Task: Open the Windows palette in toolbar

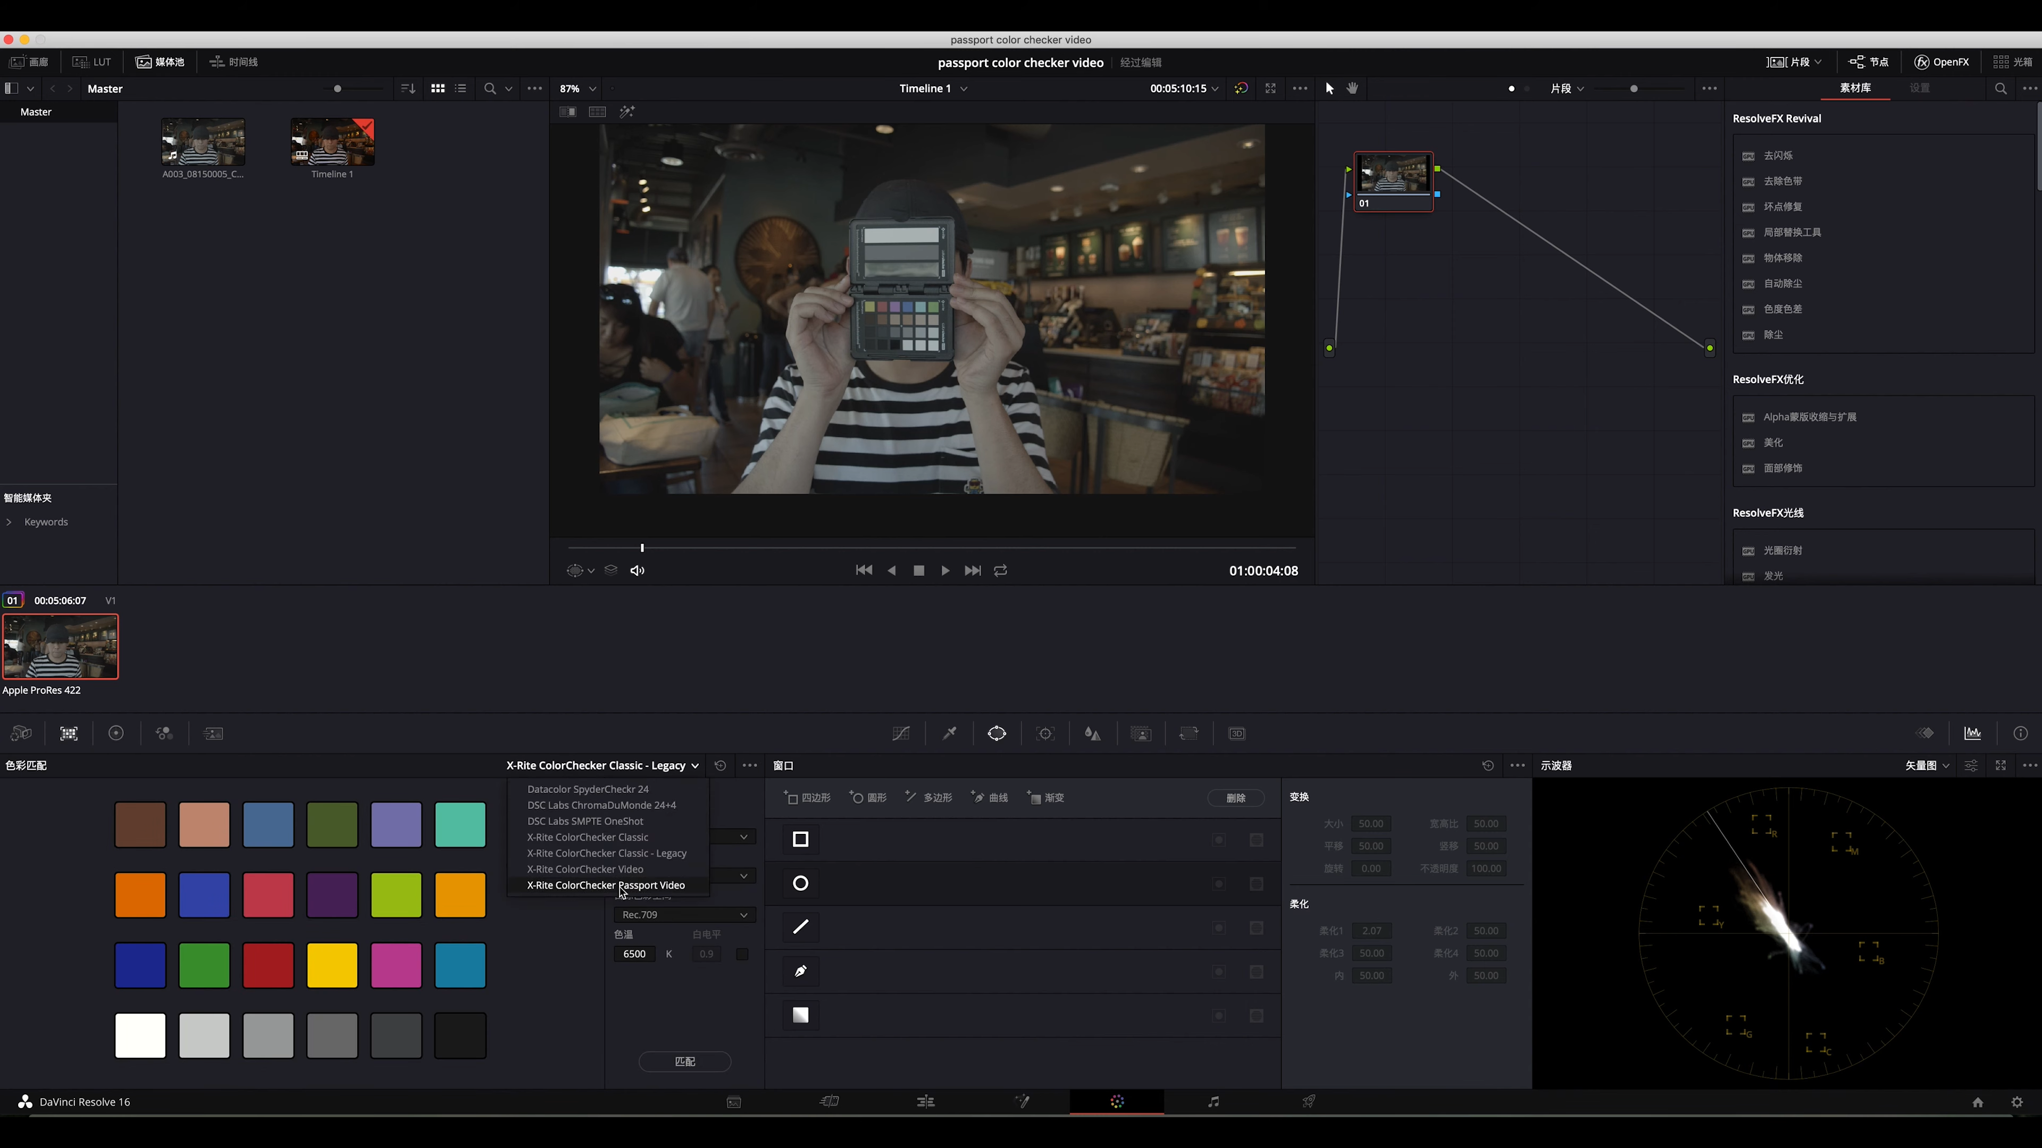Action: click(x=997, y=733)
